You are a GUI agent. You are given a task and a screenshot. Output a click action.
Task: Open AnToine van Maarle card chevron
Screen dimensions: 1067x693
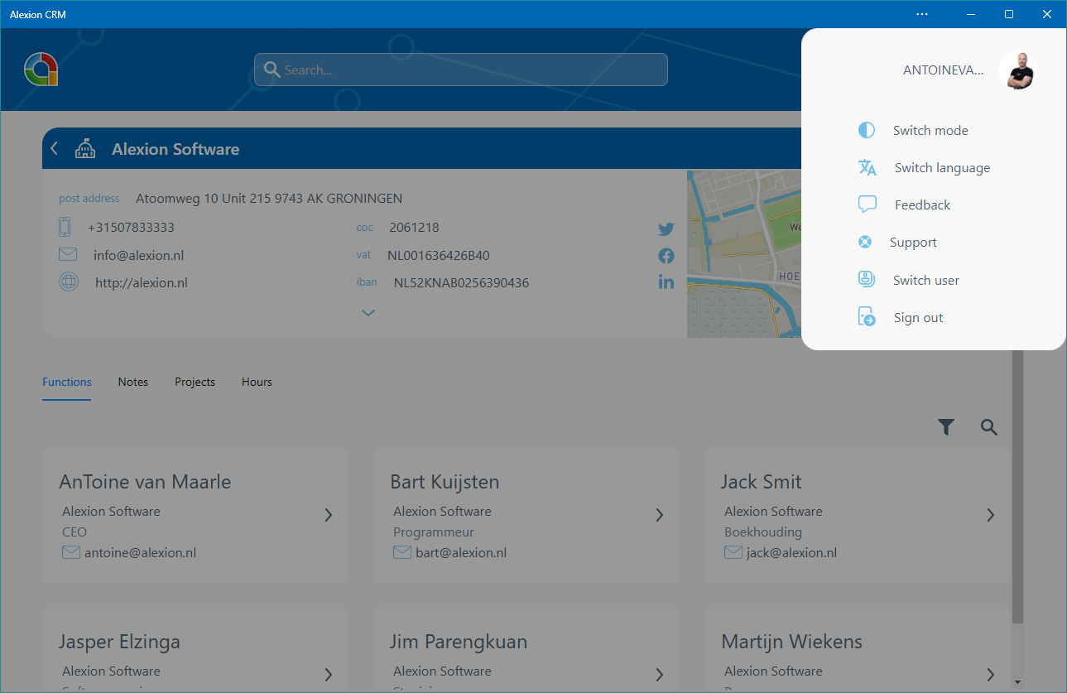click(x=329, y=515)
